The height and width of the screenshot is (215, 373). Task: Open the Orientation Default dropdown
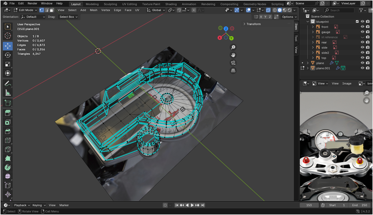(33, 17)
